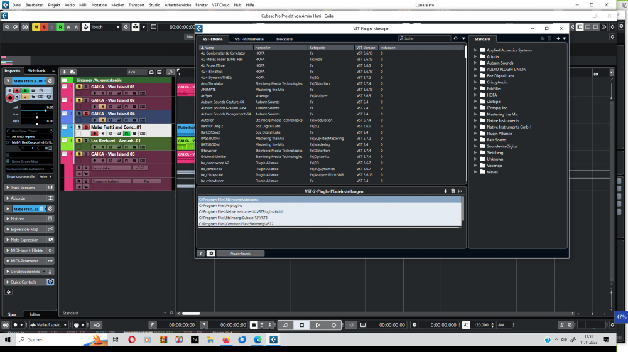Image resolution: width=628 pixels, height=352 pixels.
Task: Expand the Steinberg vendor folder
Action: [x=476, y=153]
